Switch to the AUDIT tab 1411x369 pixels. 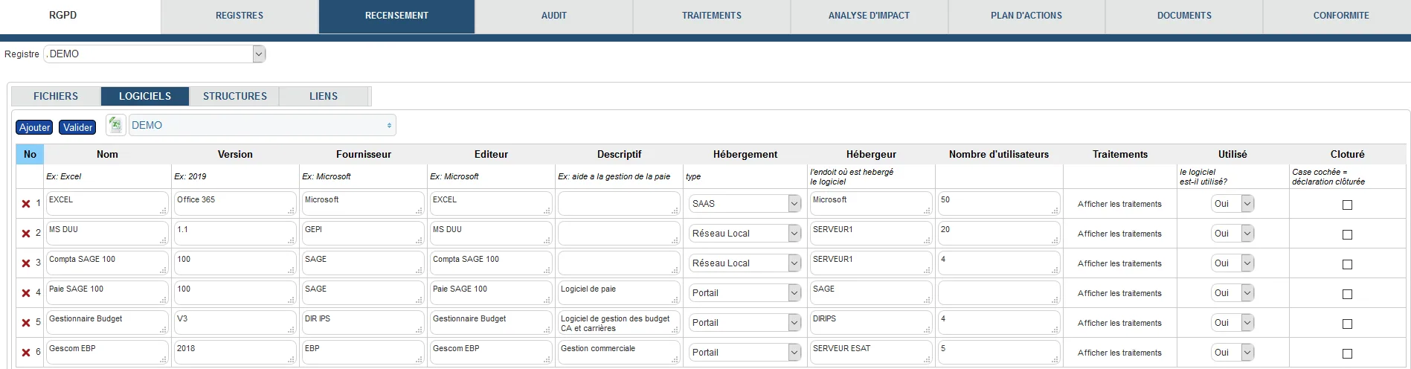click(x=554, y=16)
